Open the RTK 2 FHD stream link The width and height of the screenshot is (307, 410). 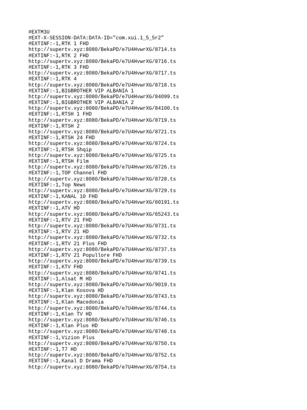click(102, 61)
